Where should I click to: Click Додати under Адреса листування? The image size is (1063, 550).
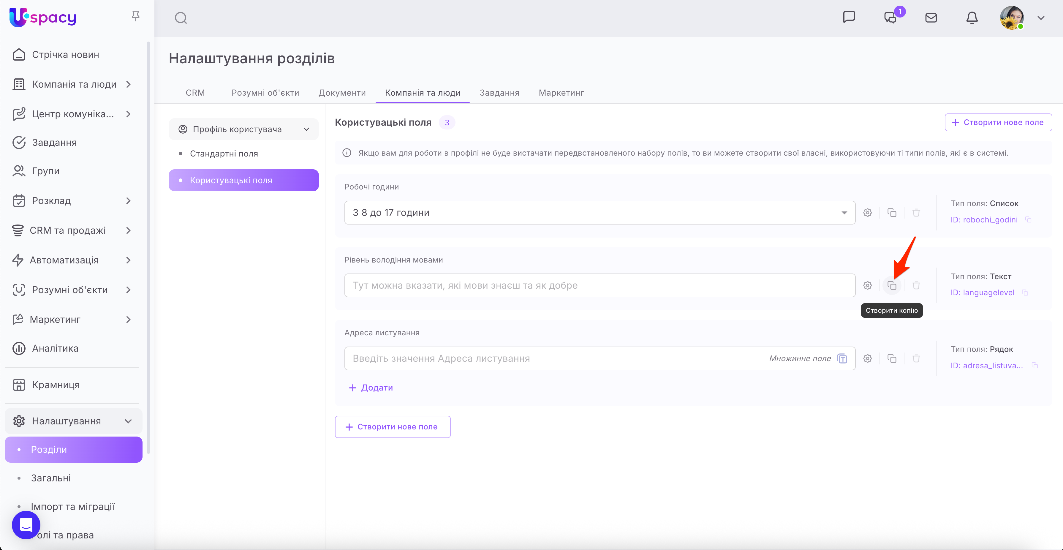pos(371,388)
